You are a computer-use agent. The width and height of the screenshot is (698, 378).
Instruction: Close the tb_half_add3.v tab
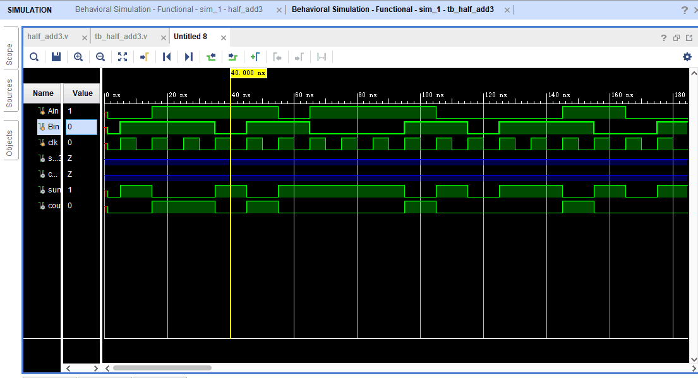164,38
